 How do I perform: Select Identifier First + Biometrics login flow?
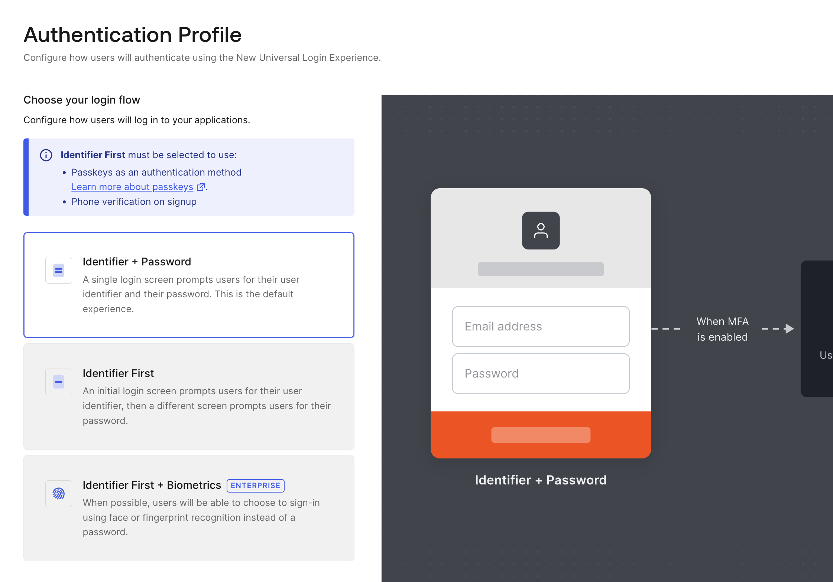click(189, 508)
